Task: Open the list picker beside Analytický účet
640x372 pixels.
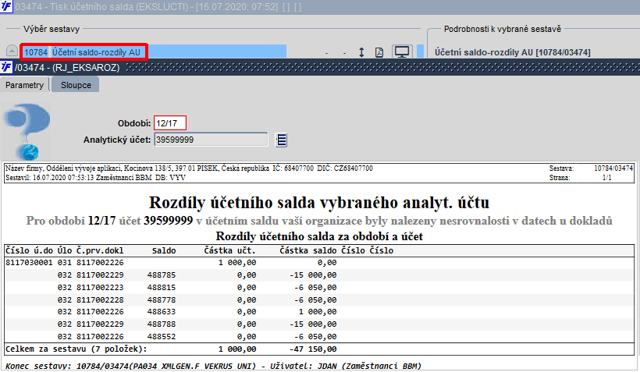Action: (281, 140)
